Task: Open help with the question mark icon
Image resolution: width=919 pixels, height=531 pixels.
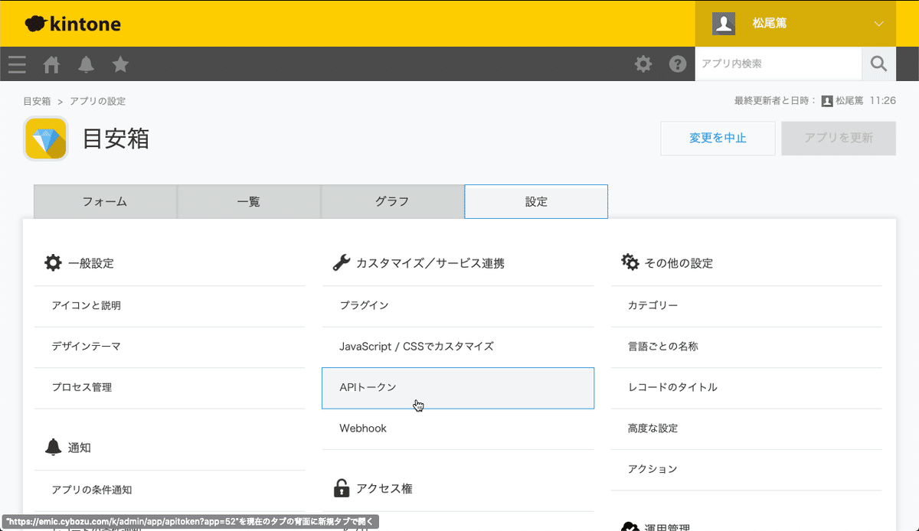Action: 678,64
